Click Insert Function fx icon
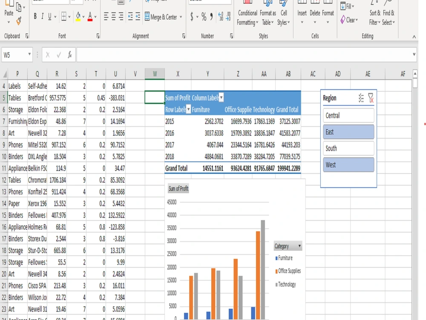Screen dimensions: 426x320 [x=70, y=55]
